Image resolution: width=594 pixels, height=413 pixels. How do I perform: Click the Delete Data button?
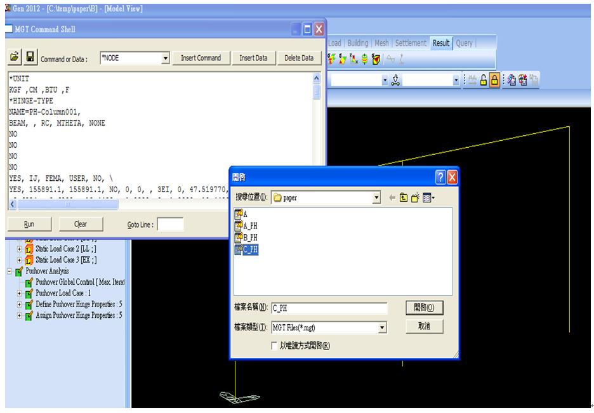pos(299,58)
